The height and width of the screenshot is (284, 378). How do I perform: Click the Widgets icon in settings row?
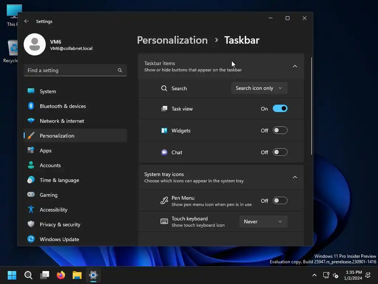(164, 131)
